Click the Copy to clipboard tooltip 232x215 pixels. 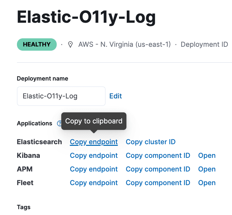(x=94, y=121)
